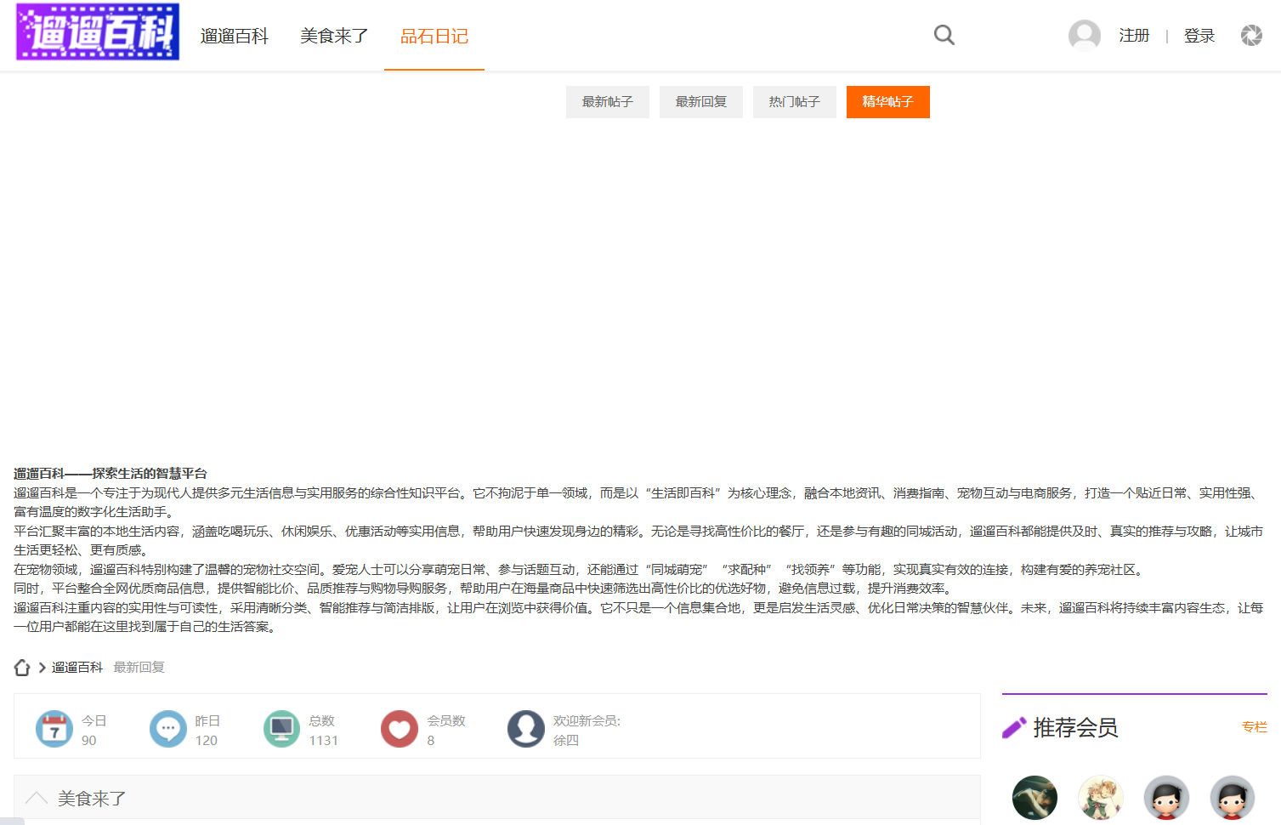Click the aperture theme switch icon
1281x825 pixels.
[x=1250, y=35]
